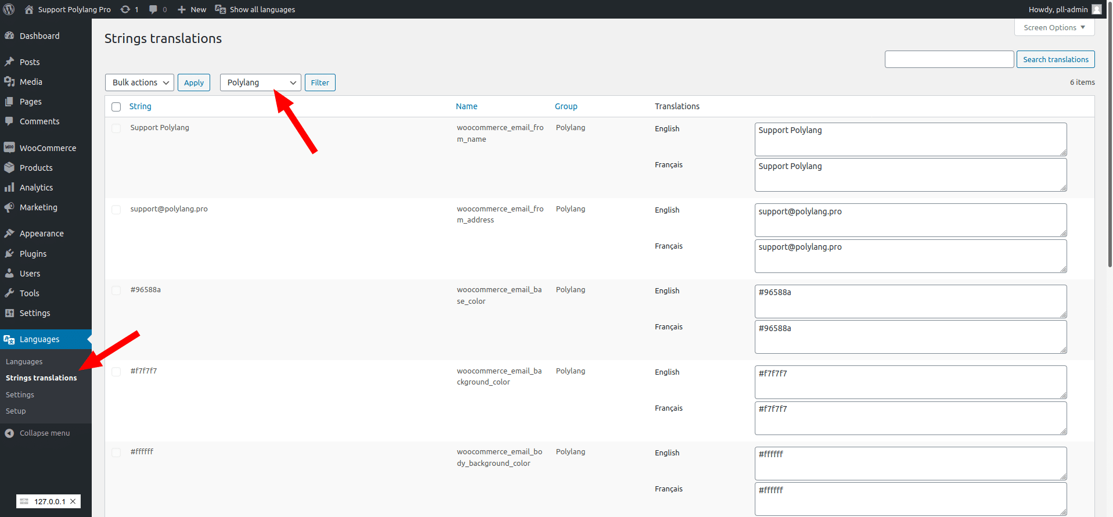
Task: Click the Products box icon
Action: click(x=9, y=167)
